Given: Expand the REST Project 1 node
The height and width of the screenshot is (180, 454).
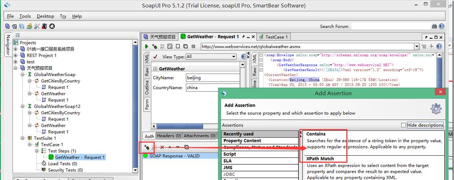Looking at the screenshot, I should click(x=15, y=55).
